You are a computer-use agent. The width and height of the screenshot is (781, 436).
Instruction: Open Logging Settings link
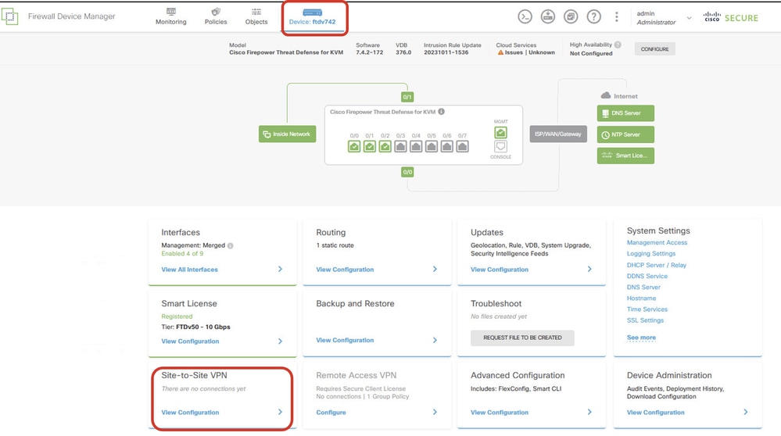pos(651,253)
